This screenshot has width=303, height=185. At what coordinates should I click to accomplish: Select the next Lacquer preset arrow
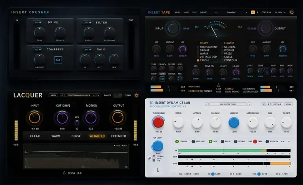98,95
